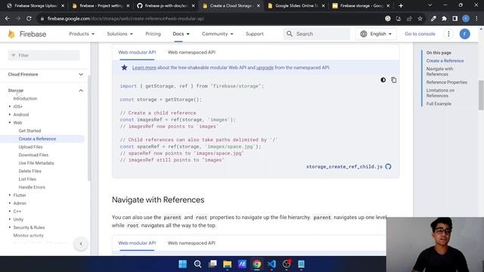Open GitHub icon beside storage_create_ref_child.js
484x272 pixels.
(x=388, y=166)
